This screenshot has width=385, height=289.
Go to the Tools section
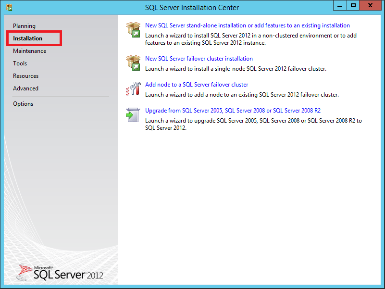(x=20, y=63)
